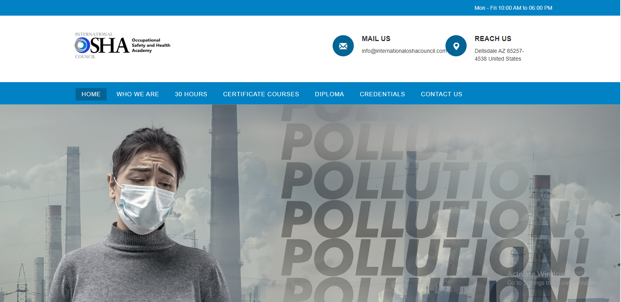Click the MAIL US heading

[x=376, y=39]
